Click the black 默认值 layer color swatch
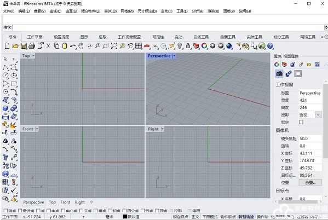 click(125, 217)
